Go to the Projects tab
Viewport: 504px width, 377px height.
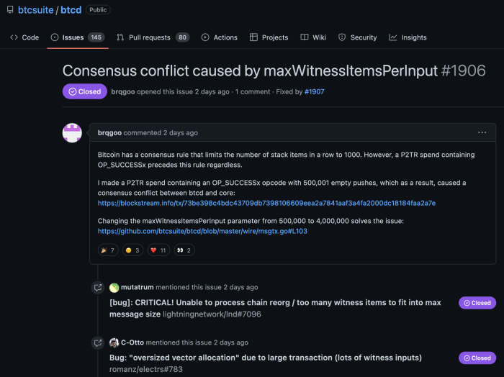pos(269,37)
